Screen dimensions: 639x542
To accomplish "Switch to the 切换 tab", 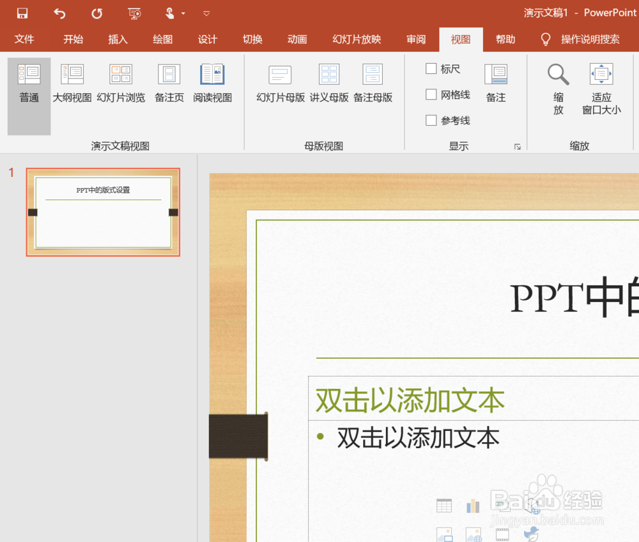I will tap(252, 39).
